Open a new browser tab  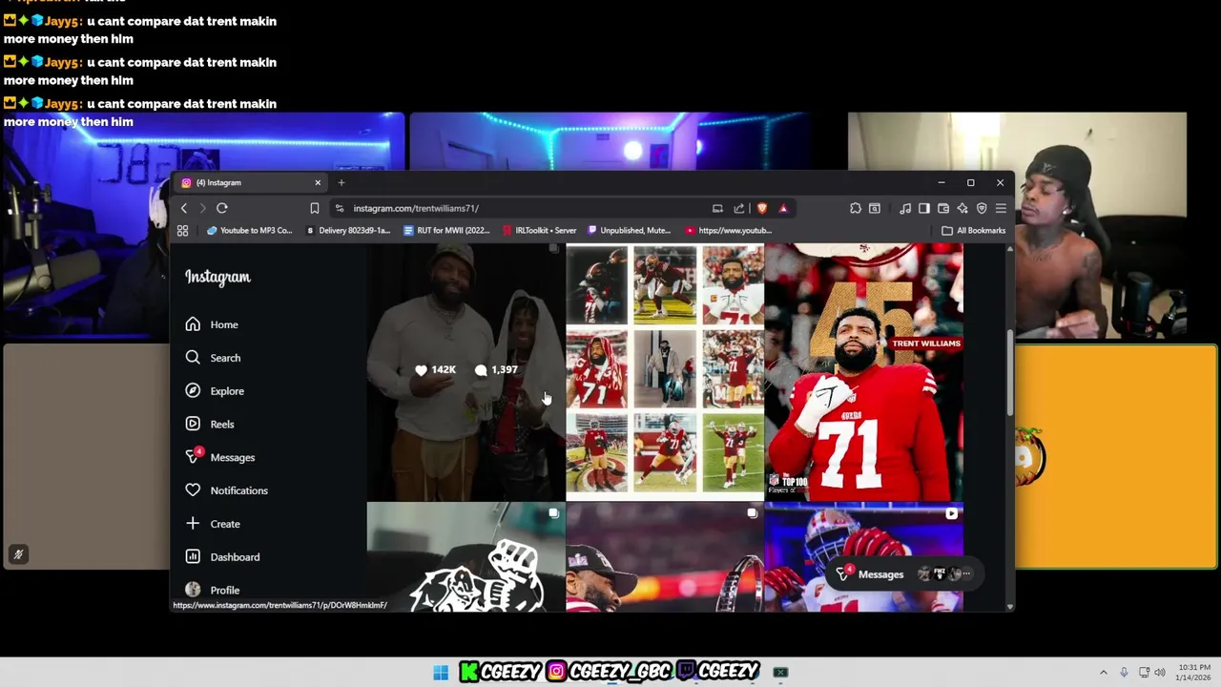pos(341,182)
